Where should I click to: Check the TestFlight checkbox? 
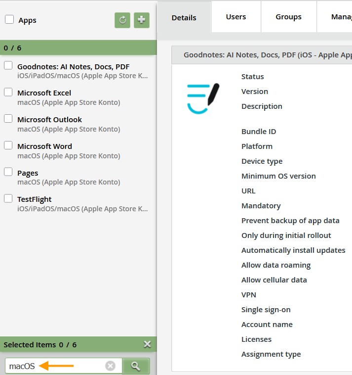[8, 198]
